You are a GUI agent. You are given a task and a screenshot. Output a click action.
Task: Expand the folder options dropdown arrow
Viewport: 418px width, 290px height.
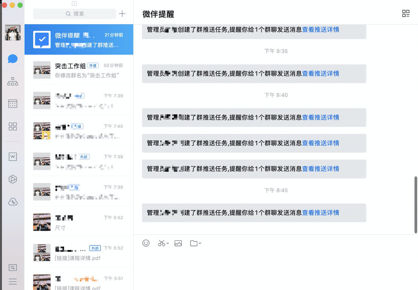pyautogui.click(x=200, y=243)
